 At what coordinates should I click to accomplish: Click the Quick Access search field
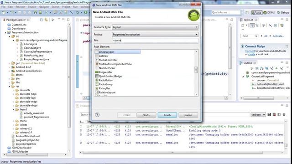[x=226, y=12]
